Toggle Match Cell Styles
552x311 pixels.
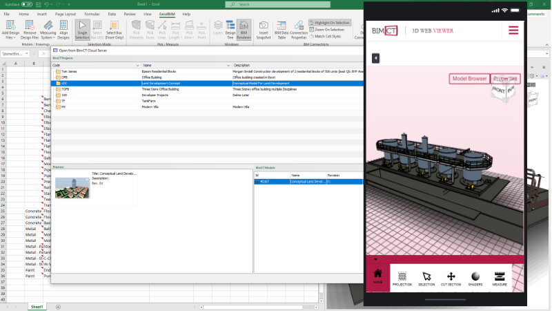click(325, 37)
